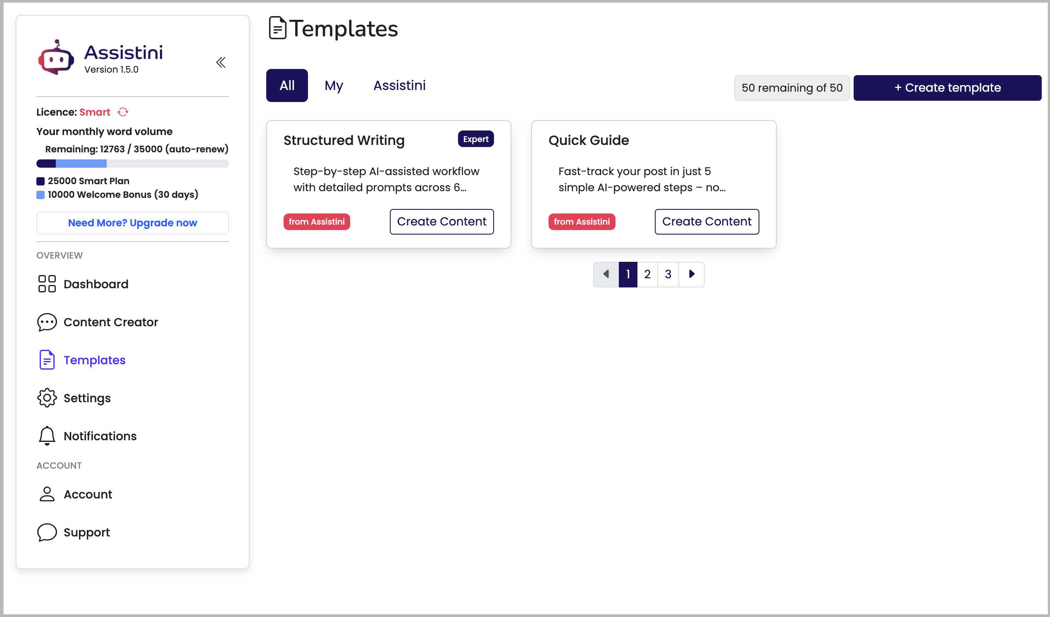Click the Templates document icon in sidebar

click(x=47, y=360)
